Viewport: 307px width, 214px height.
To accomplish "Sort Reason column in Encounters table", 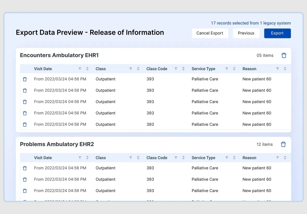I will tap(285, 69).
